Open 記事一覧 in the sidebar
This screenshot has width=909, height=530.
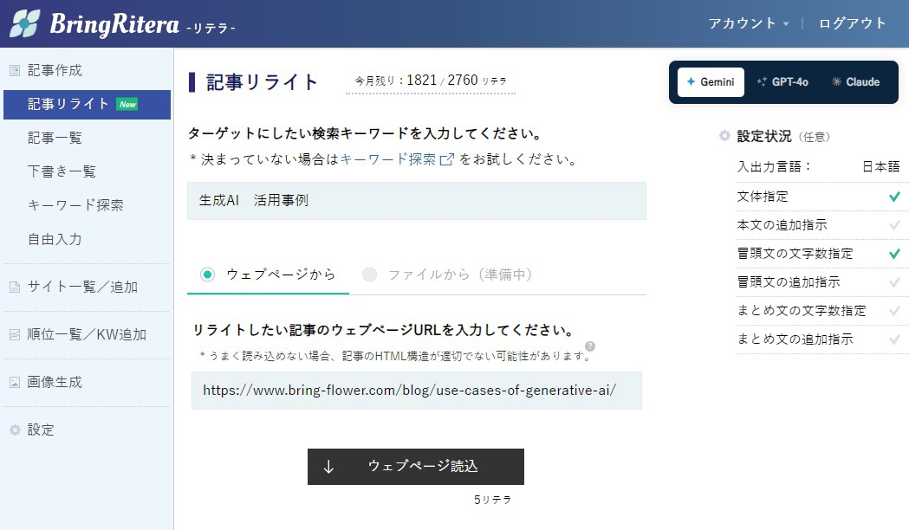(x=55, y=138)
